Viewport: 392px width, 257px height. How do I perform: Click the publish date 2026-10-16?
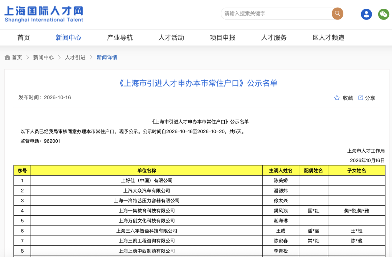[57, 97]
